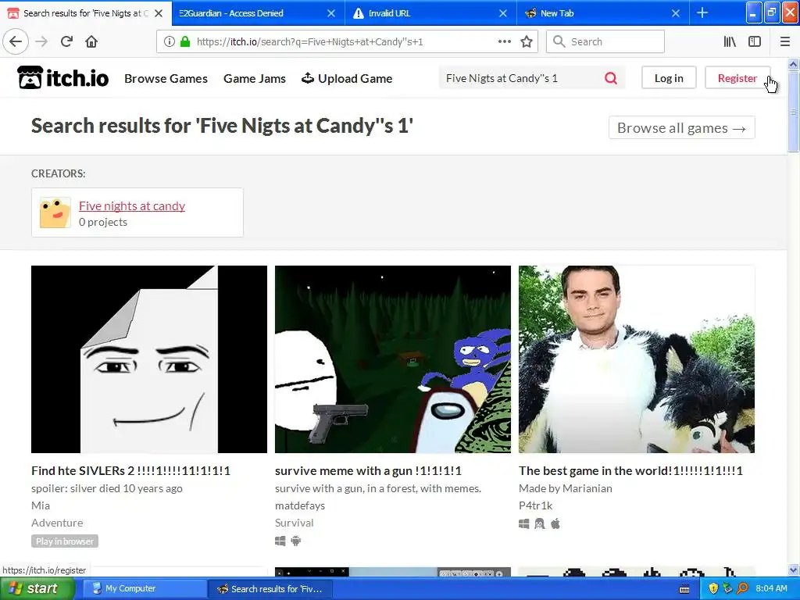Click the green secure padlock icon
800x600 pixels.
click(185, 42)
